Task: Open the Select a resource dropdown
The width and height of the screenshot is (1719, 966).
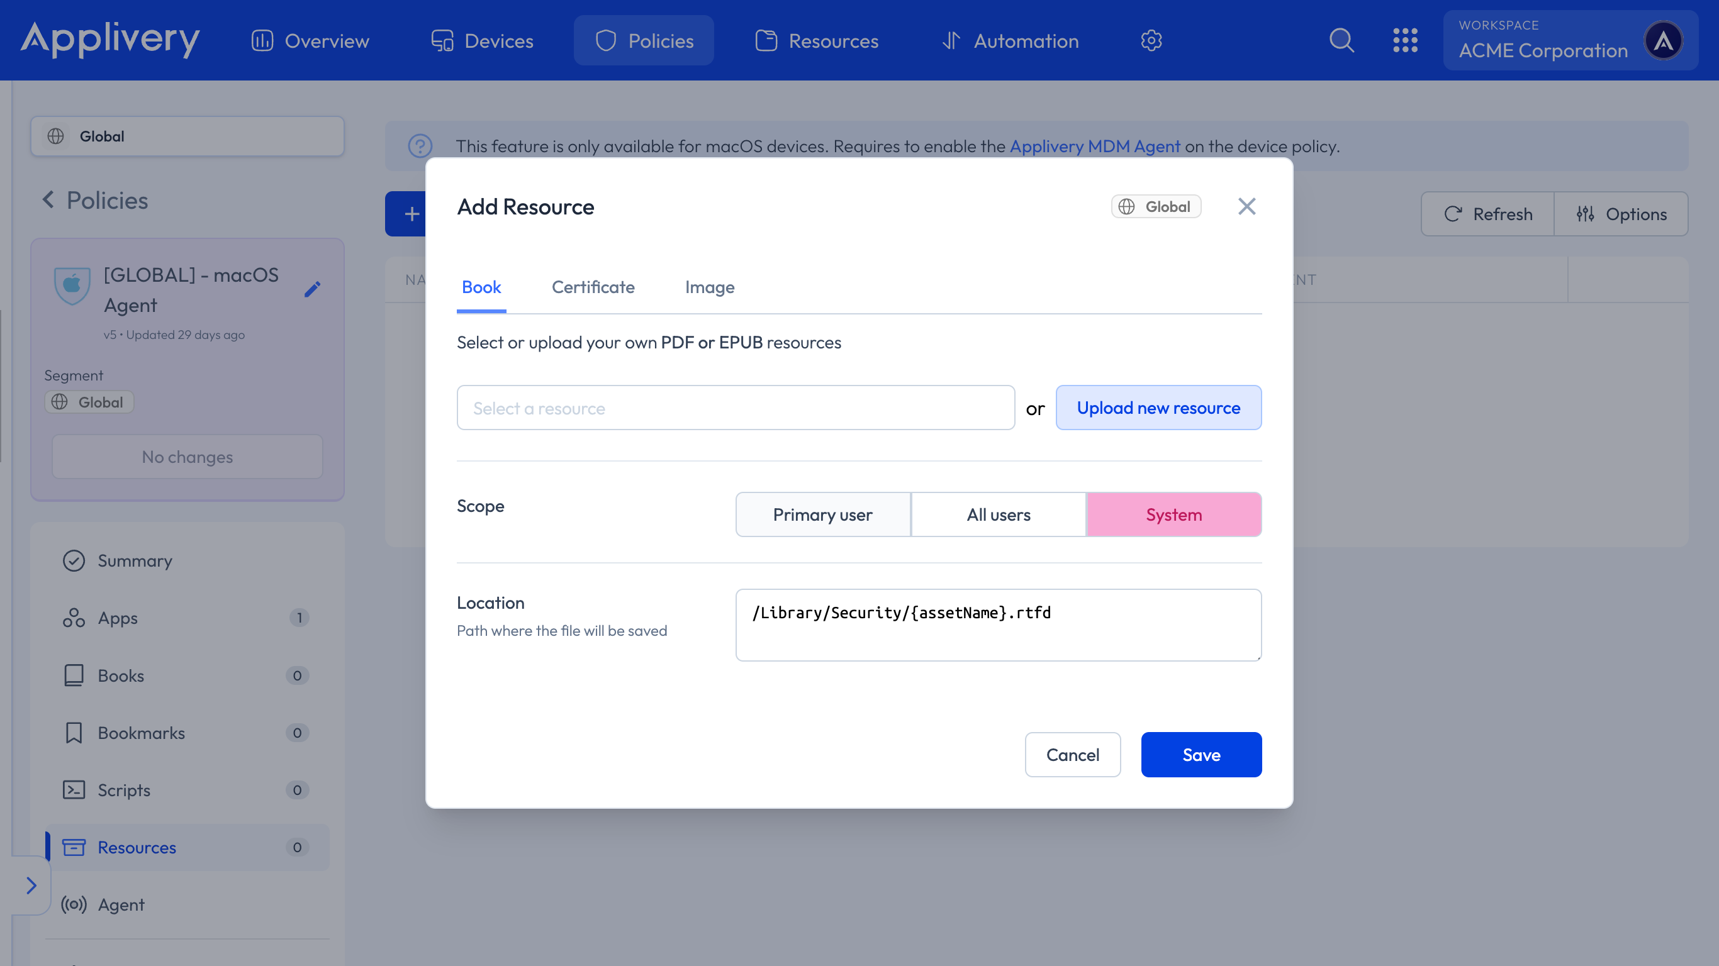Action: [x=736, y=408]
